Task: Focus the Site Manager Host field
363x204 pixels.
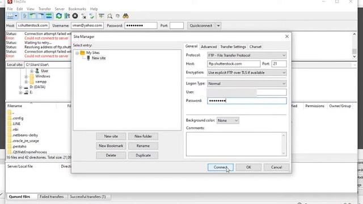Action: pos(234,64)
